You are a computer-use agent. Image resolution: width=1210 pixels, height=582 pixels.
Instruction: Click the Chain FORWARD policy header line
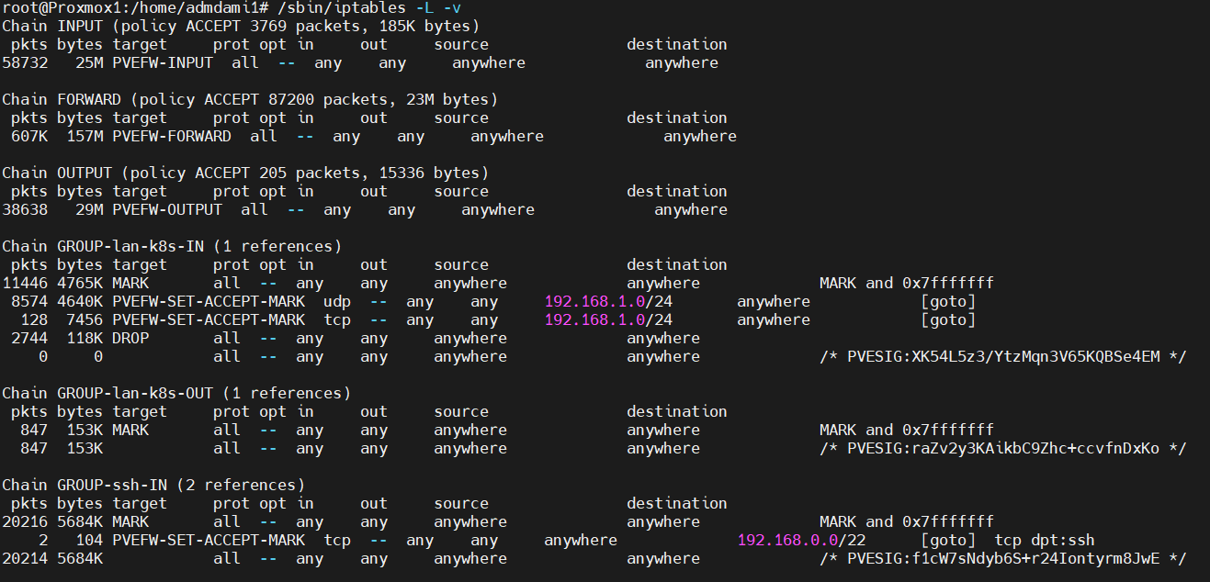coord(250,99)
